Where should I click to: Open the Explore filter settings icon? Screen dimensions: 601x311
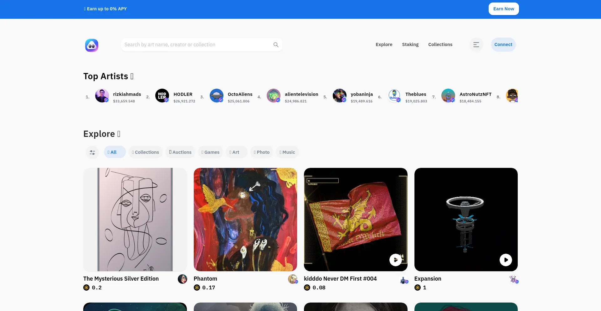click(92, 153)
